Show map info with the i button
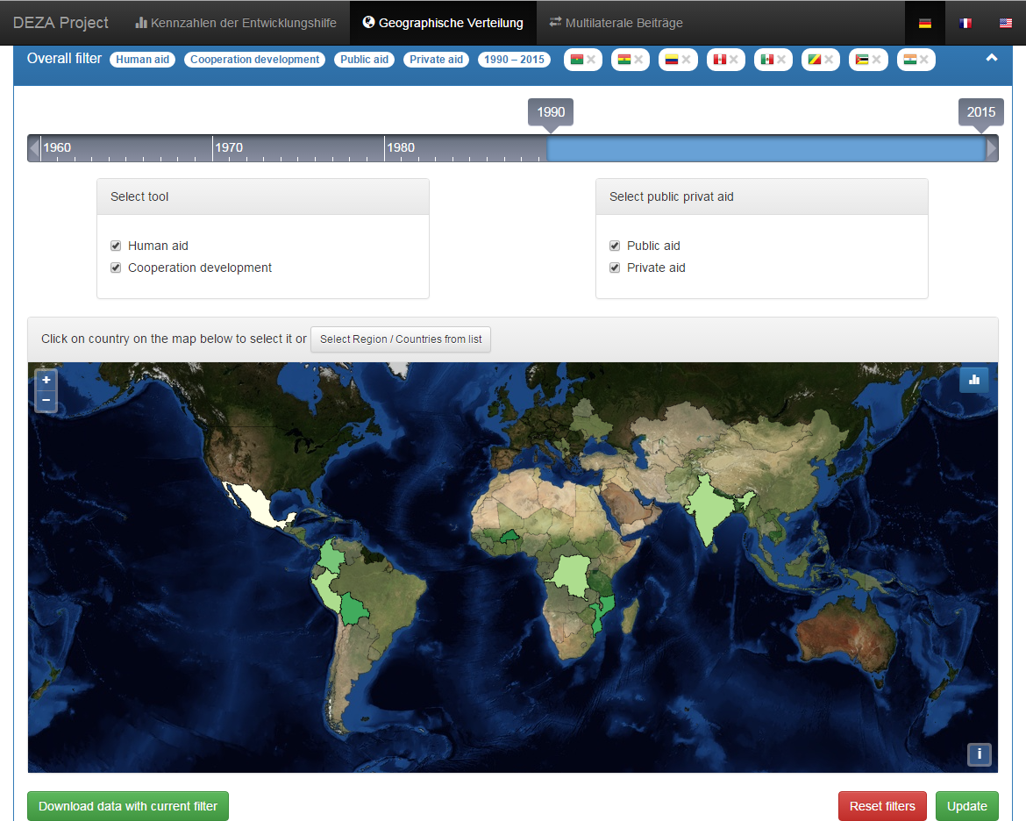This screenshot has height=821, width=1026. tap(979, 753)
